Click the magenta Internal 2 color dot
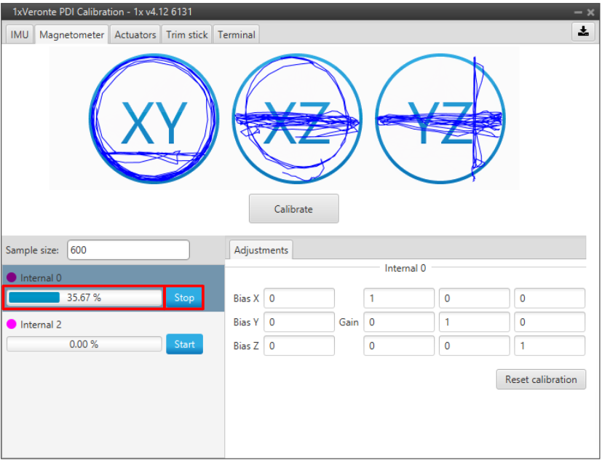This screenshot has height=463, width=602. pos(12,324)
